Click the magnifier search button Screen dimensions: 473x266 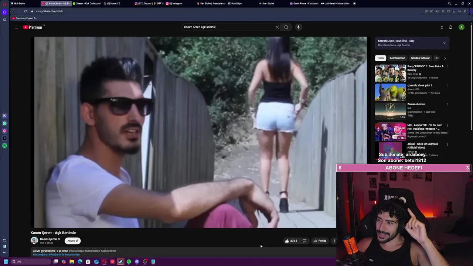[286, 27]
